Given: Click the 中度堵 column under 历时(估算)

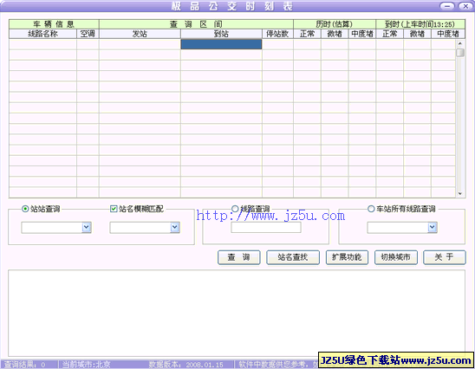Looking at the screenshot, I should coord(362,34).
